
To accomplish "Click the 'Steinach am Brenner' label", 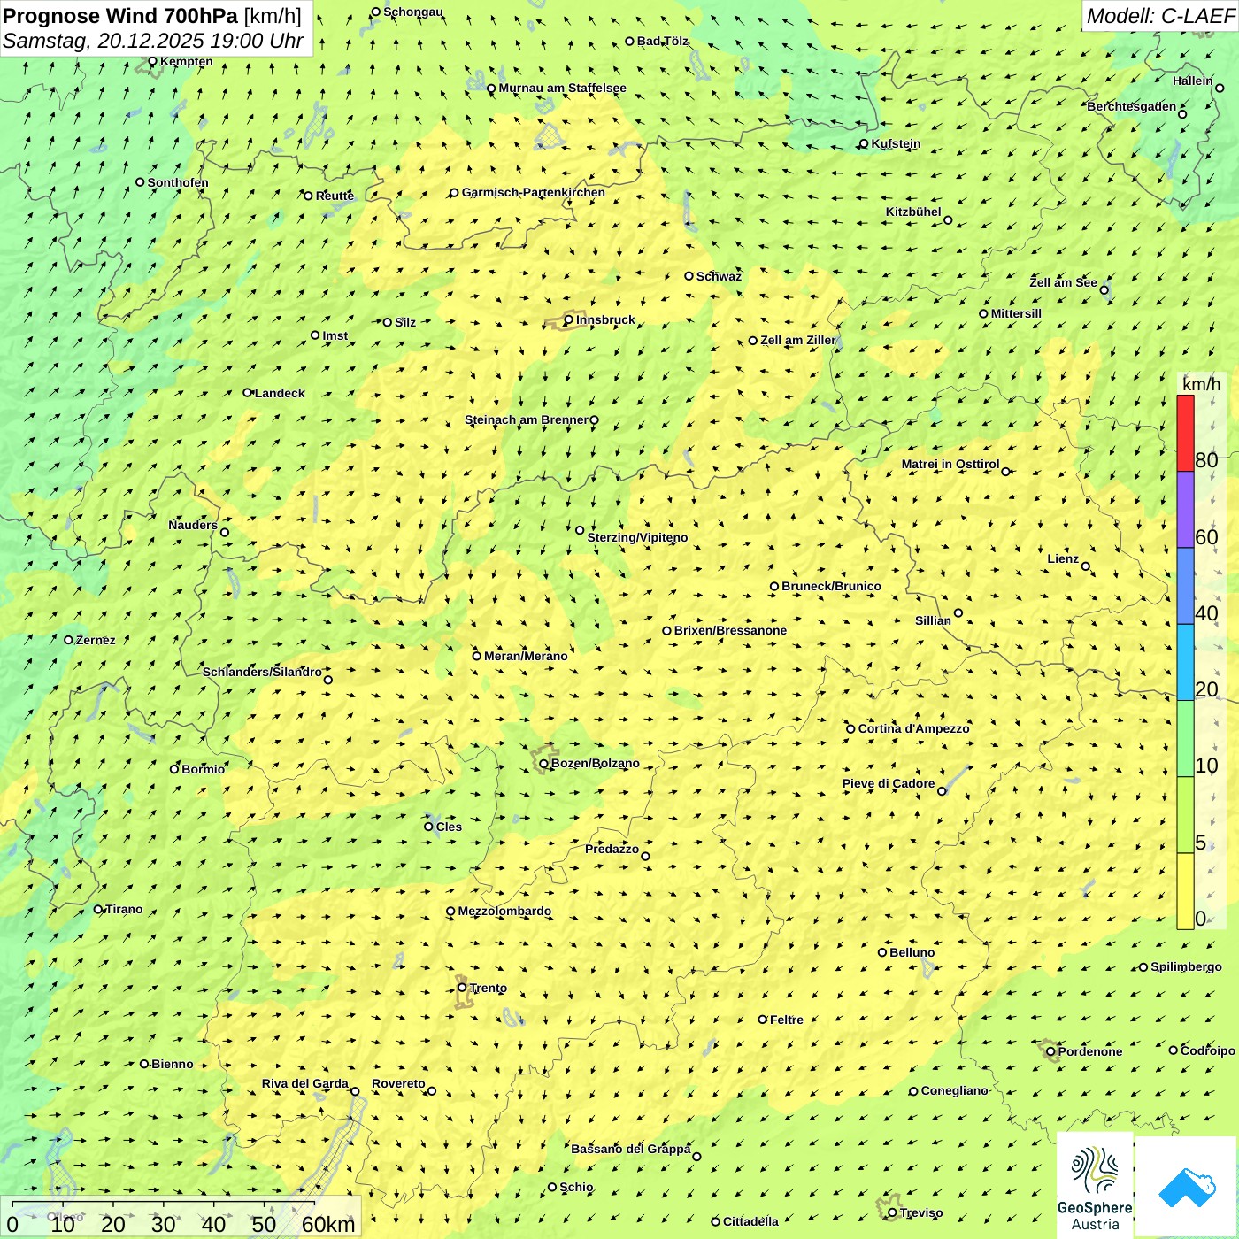I will (527, 419).
